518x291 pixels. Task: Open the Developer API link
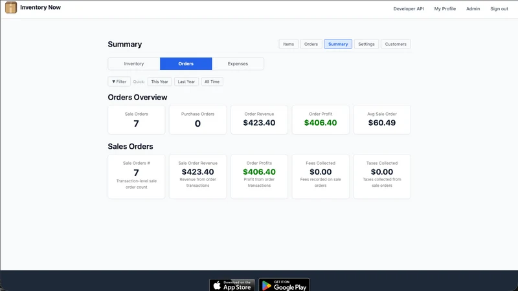pyautogui.click(x=409, y=8)
